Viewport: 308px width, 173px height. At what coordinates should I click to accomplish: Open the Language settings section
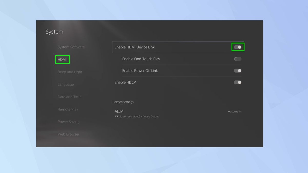(66, 84)
